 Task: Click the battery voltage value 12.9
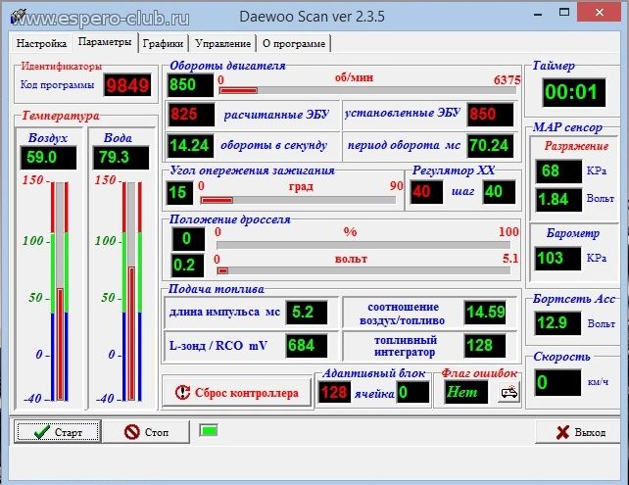558,323
